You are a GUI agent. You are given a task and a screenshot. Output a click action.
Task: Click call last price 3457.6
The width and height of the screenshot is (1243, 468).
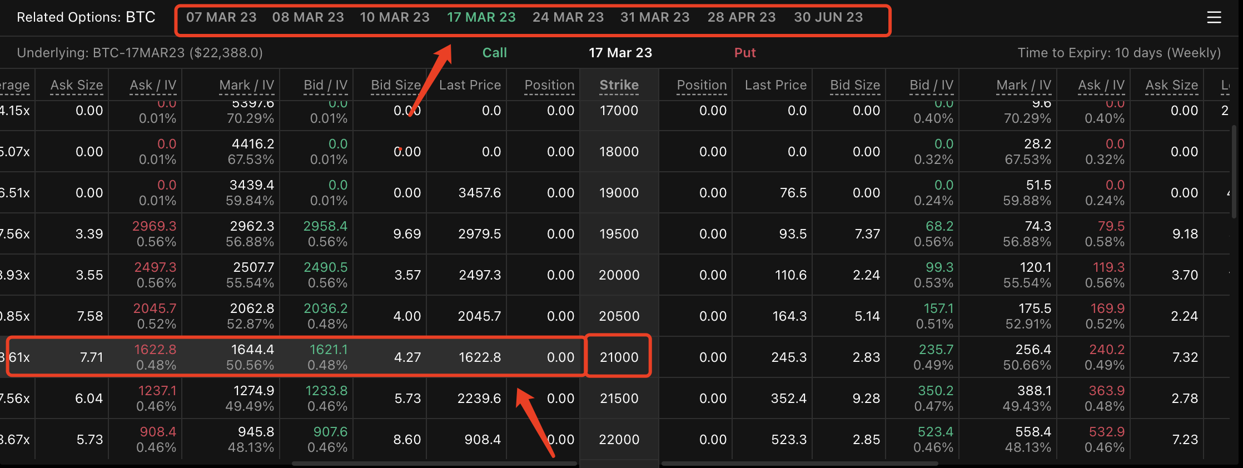pos(480,193)
